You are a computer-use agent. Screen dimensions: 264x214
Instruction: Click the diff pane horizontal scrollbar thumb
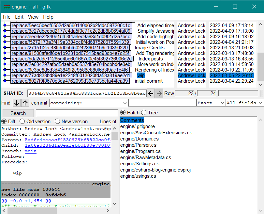click(x=32, y=210)
